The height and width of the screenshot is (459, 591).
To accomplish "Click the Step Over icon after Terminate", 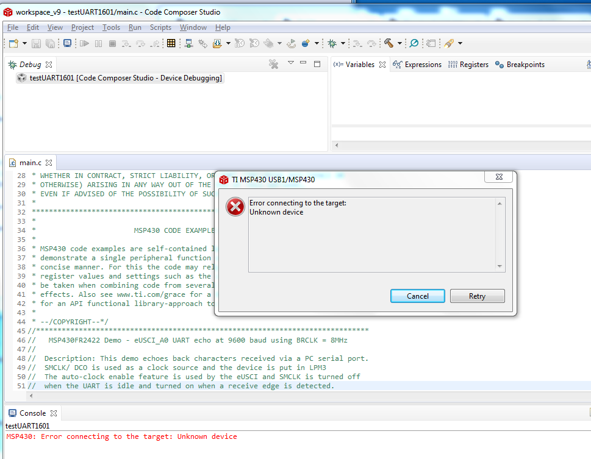I will (140, 43).
